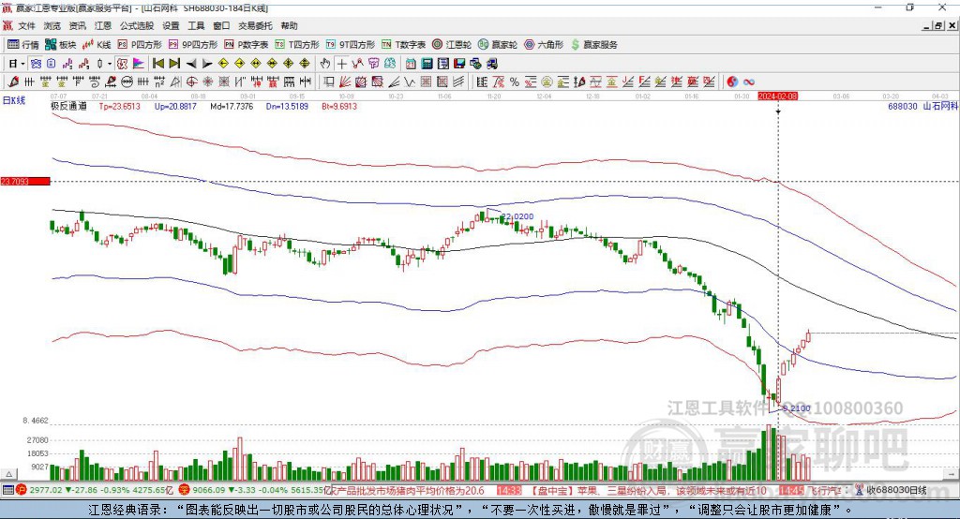Image resolution: width=960 pixels, height=519 pixels.
Task: Open the P数字表 number table
Action: click(x=247, y=45)
